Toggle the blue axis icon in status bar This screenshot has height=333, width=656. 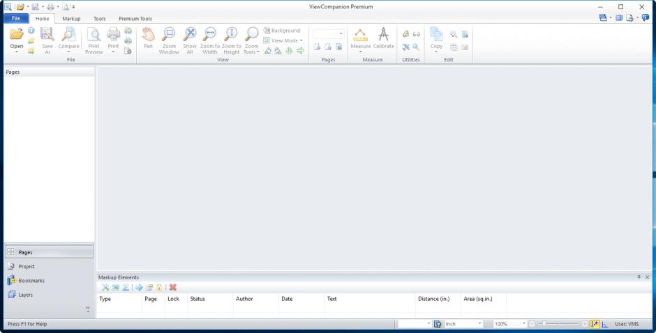(605, 324)
